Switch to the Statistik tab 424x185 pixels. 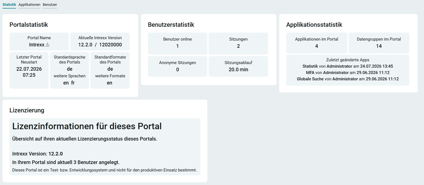coord(9,5)
